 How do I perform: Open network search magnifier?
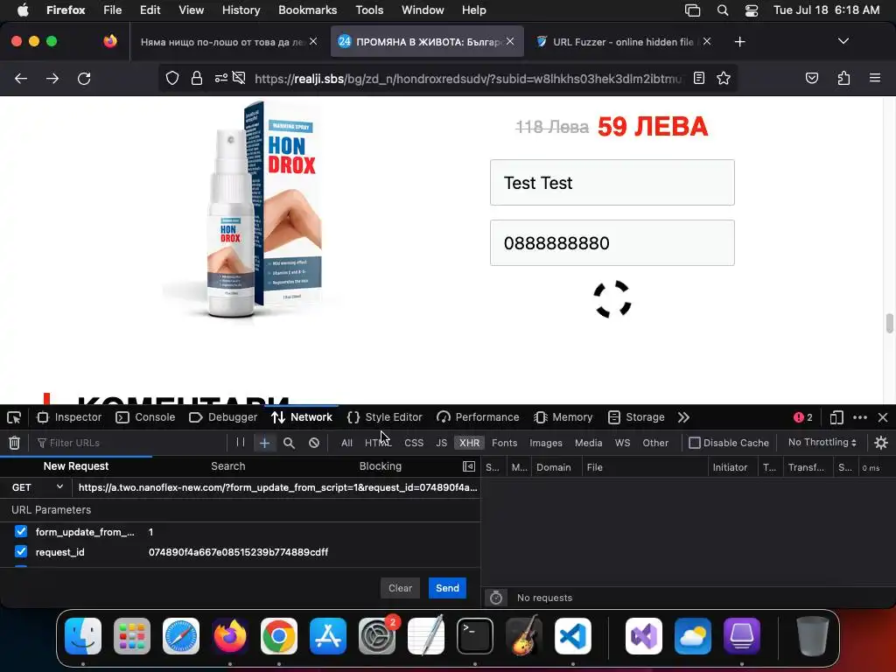click(289, 443)
